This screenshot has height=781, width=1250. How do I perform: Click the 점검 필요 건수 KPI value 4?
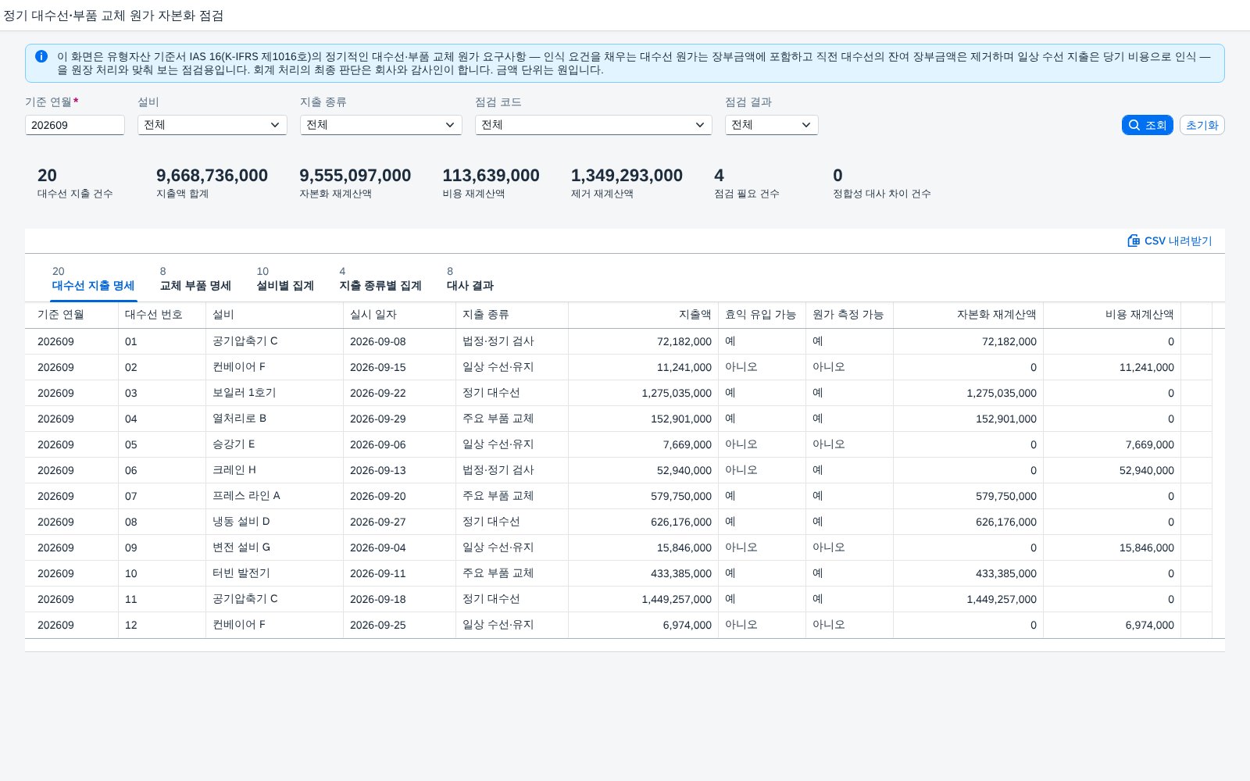click(x=719, y=176)
